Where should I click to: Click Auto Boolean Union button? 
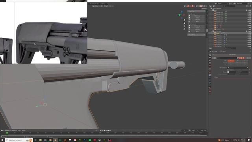197,18
